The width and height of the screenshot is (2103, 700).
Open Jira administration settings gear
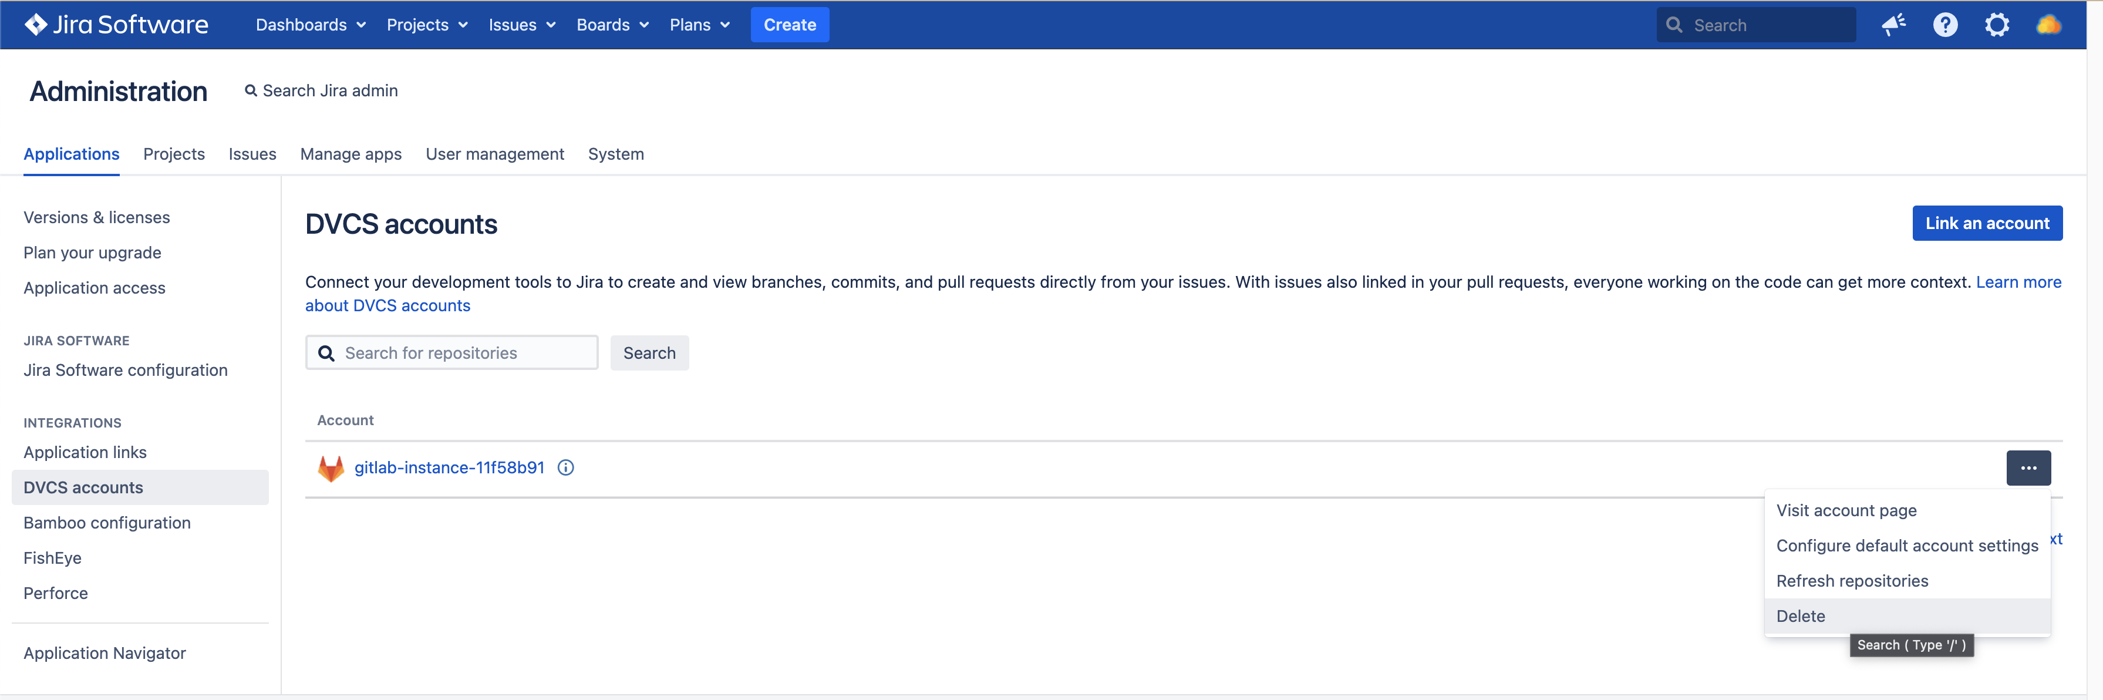point(1997,25)
